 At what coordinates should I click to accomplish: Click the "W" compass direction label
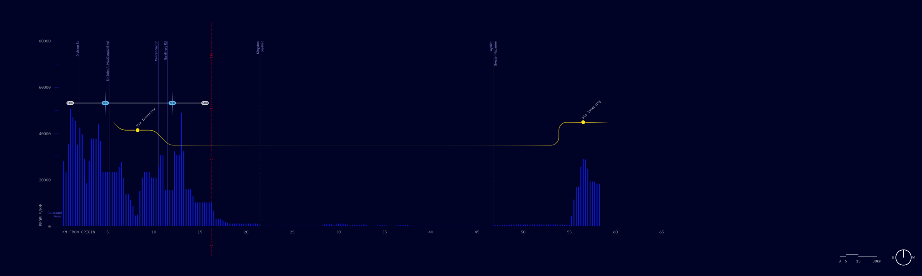click(914, 258)
